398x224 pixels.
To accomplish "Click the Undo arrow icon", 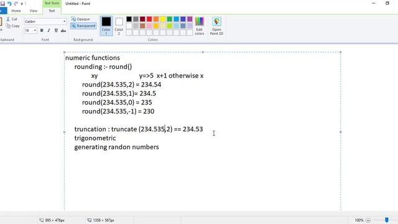I will point(9,4).
